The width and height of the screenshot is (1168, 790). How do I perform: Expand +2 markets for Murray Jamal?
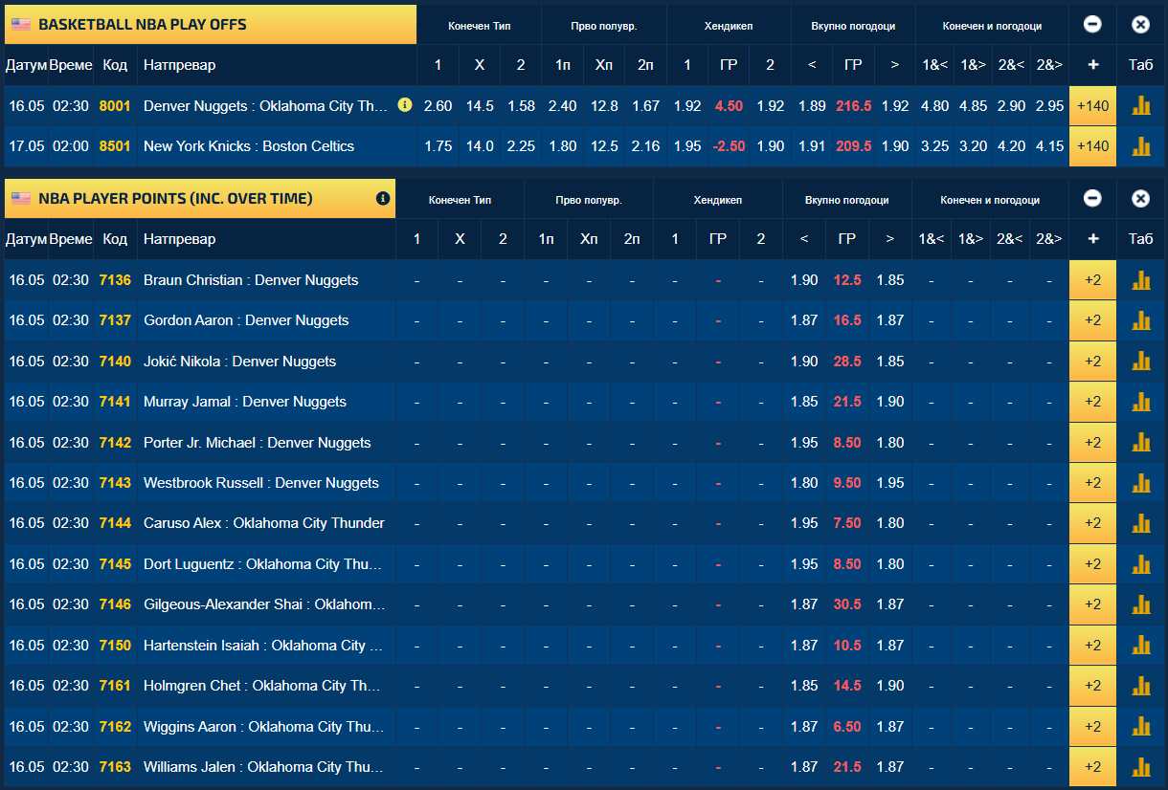point(1092,402)
